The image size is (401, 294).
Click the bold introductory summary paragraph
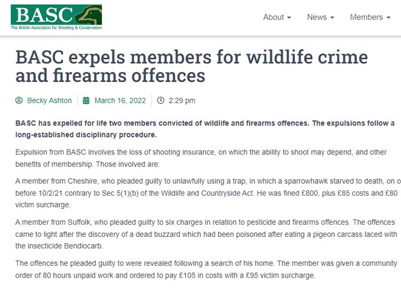pyautogui.click(x=204, y=128)
